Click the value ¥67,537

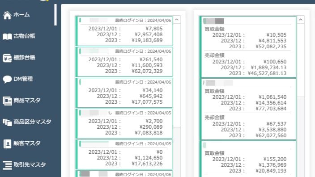point(277,124)
